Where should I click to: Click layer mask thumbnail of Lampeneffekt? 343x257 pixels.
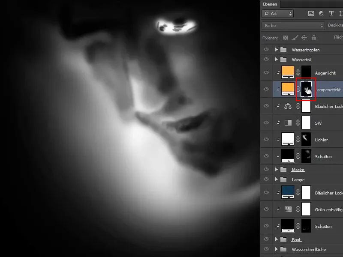(306, 89)
